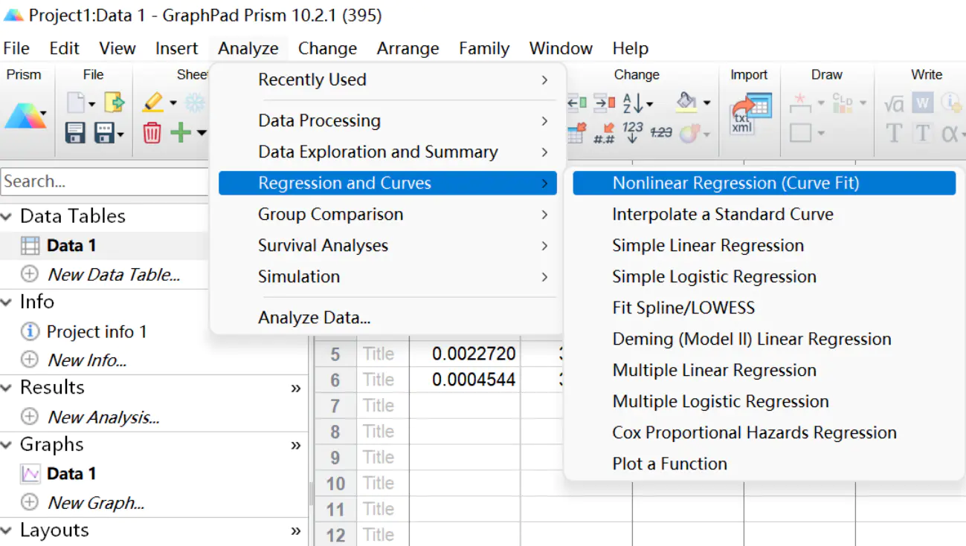
Task: Open the Change menu
Action: 327,48
